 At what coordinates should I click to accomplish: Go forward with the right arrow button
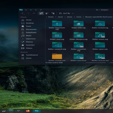tap(29, 13)
